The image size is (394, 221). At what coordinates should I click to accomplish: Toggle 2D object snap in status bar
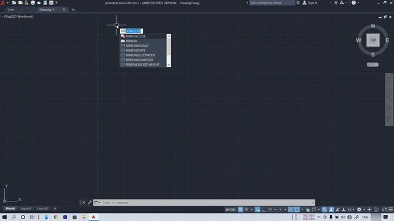(x=297, y=209)
